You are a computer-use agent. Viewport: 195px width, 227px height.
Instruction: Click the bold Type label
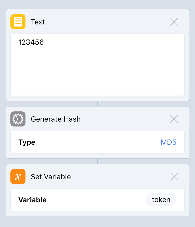27,142
